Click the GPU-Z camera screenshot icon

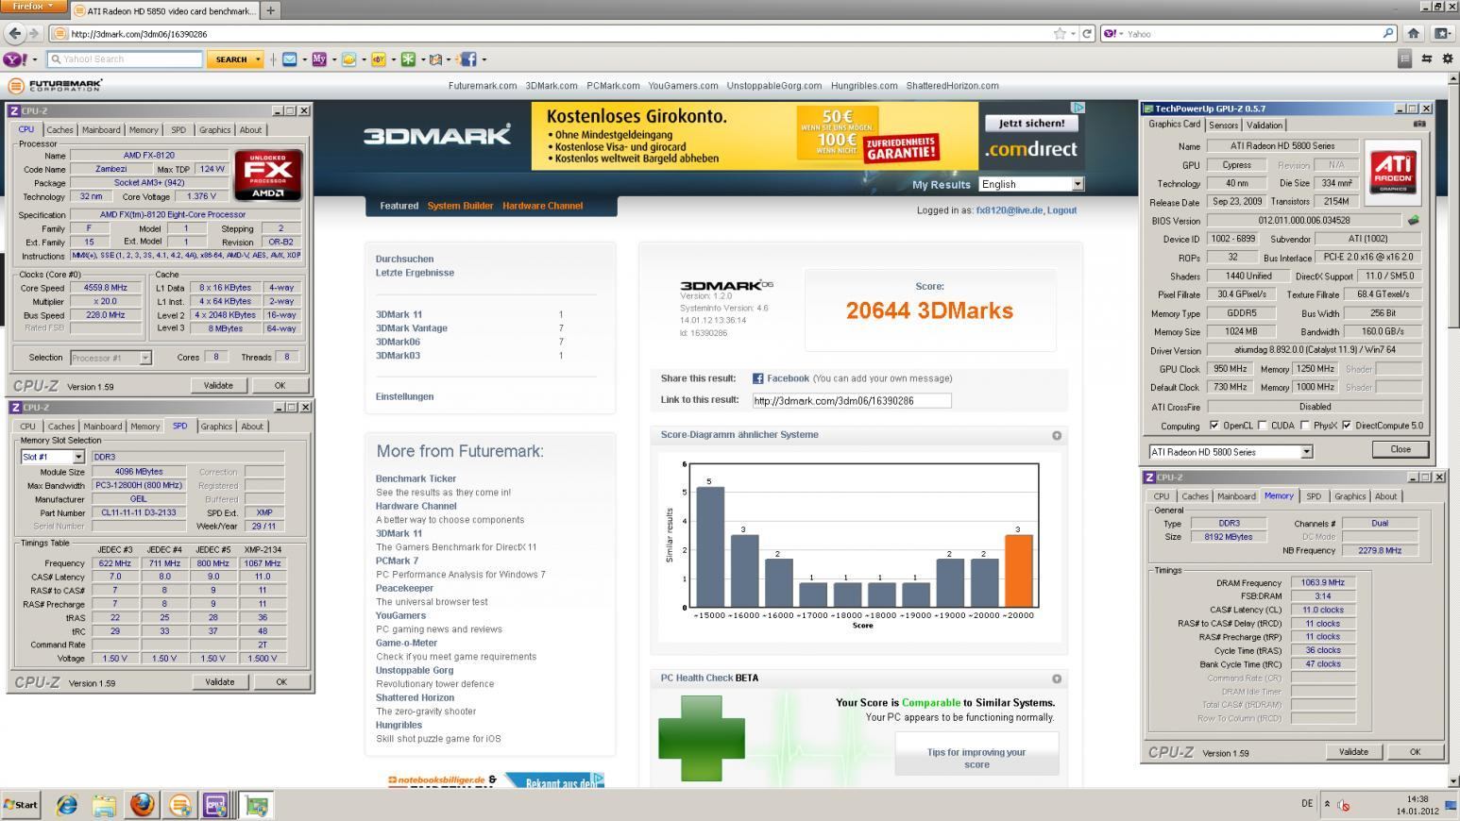tap(1418, 124)
